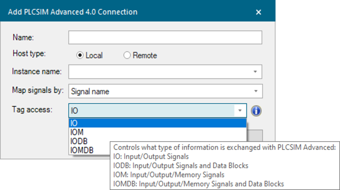Choose the Remote host type option
Image resolution: width=340 pixels, height=190 pixels.
coord(127,56)
